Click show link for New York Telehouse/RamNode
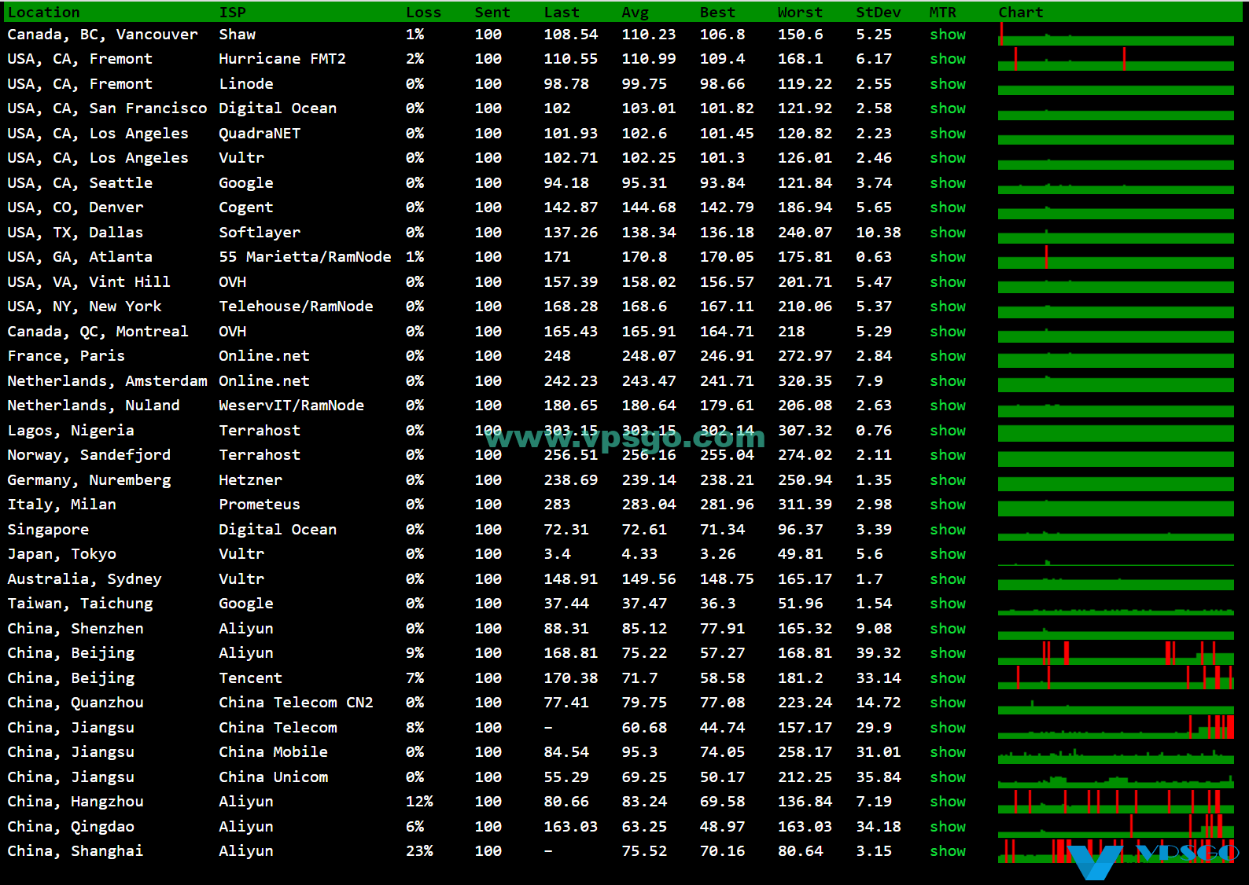 948,307
